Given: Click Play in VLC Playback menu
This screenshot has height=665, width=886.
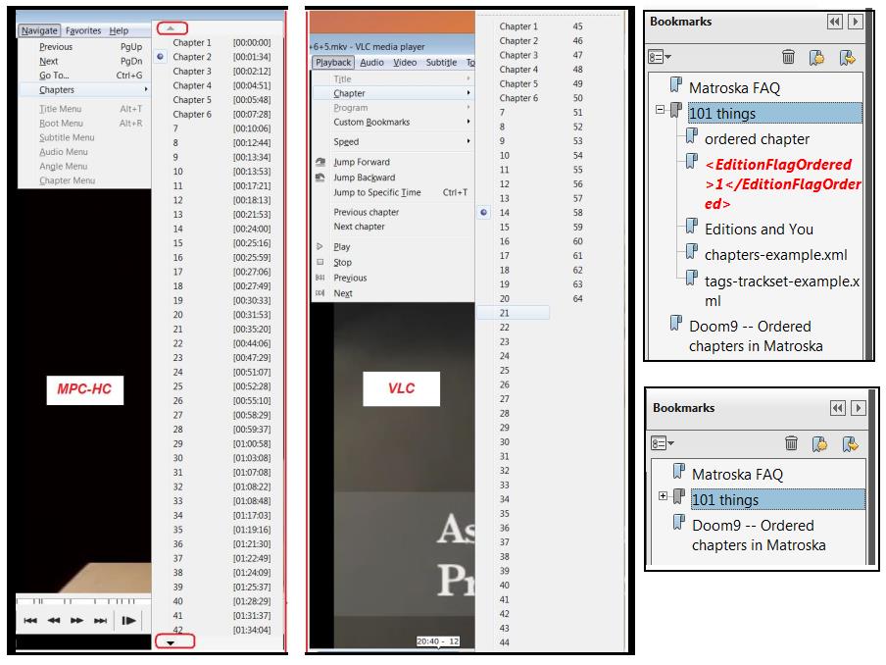Looking at the screenshot, I should click(393, 247).
